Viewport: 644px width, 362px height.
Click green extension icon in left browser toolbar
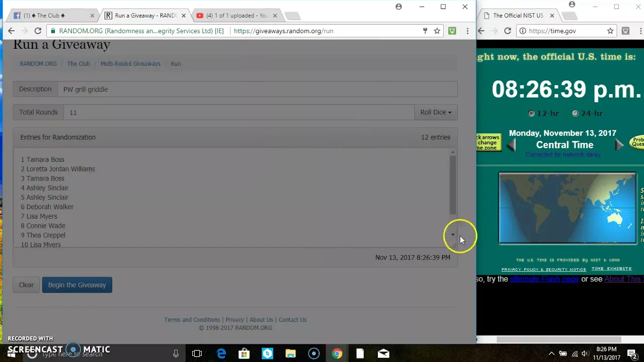[x=452, y=31]
